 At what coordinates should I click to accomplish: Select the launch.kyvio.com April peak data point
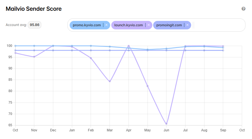pyautogui.click(x=129, y=46)
